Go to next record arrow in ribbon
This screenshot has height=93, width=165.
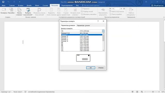(121, 9)
